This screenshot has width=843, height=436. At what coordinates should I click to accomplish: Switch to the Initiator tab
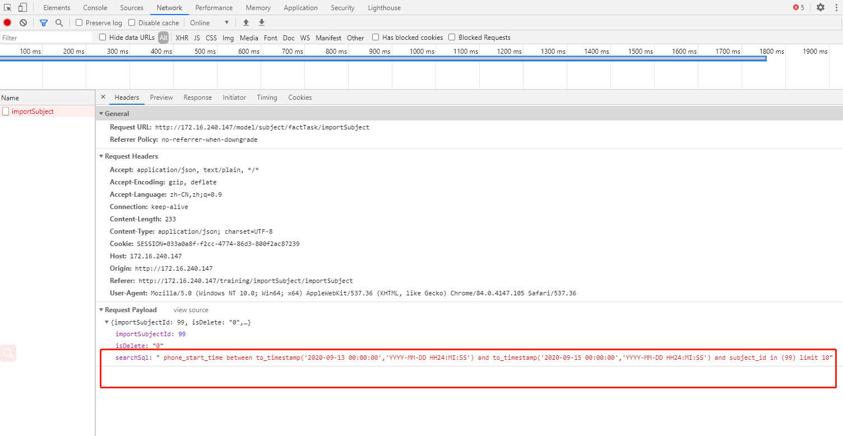234,98
